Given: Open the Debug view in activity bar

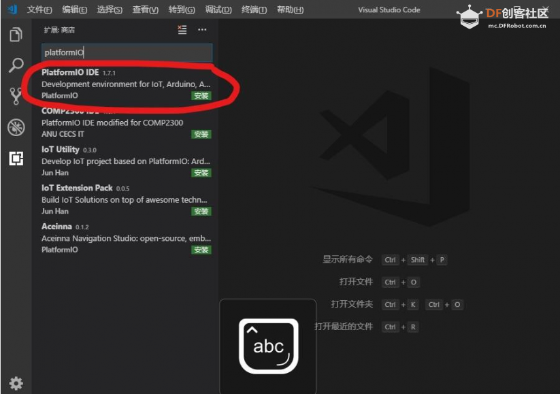Looking at the screenshot, I should coord(16,127).
